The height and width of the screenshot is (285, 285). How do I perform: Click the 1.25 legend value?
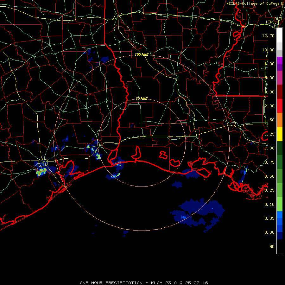(x=269, y=134)
